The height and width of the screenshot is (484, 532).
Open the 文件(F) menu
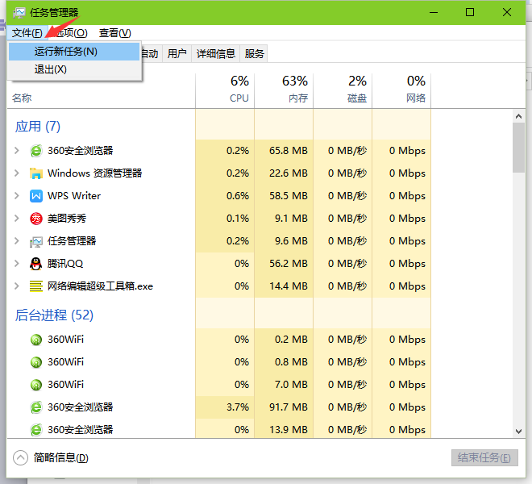27,33
